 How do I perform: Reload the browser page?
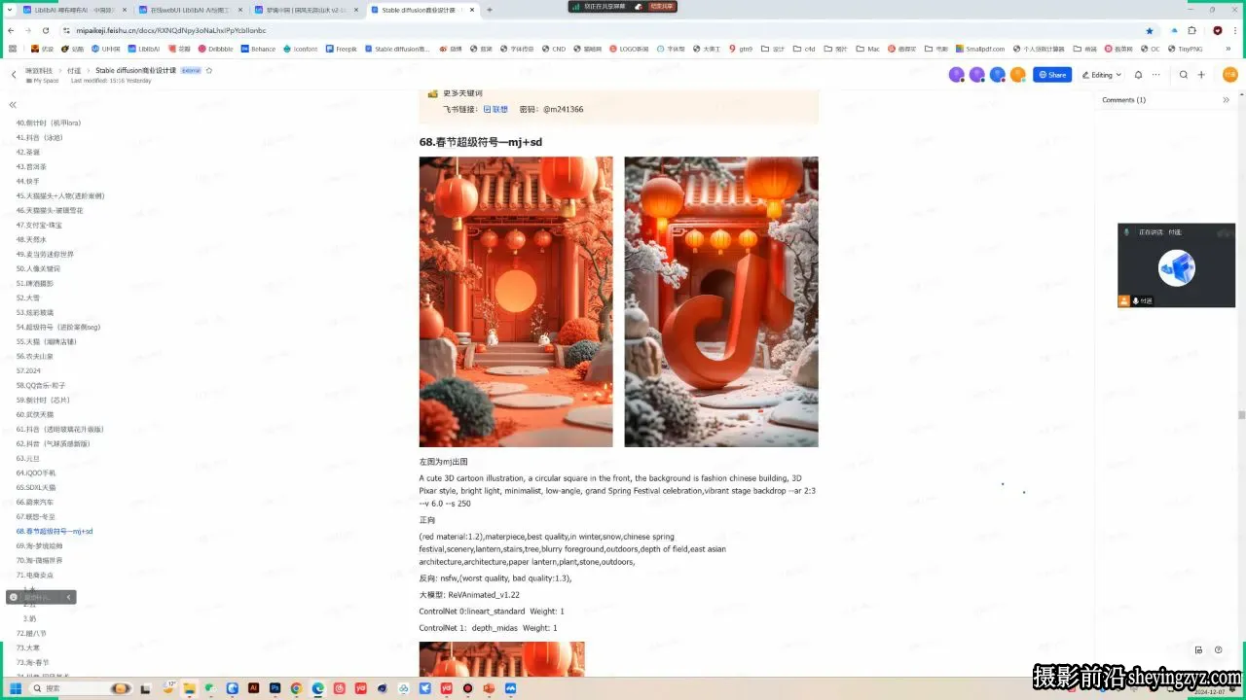pyautogui.click(x=46, y=30)
